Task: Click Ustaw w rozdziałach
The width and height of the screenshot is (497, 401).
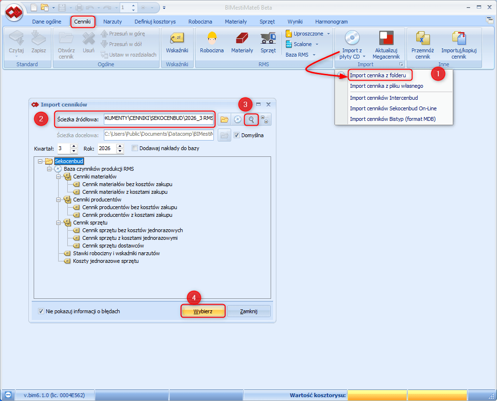Action: click(128, 55)
